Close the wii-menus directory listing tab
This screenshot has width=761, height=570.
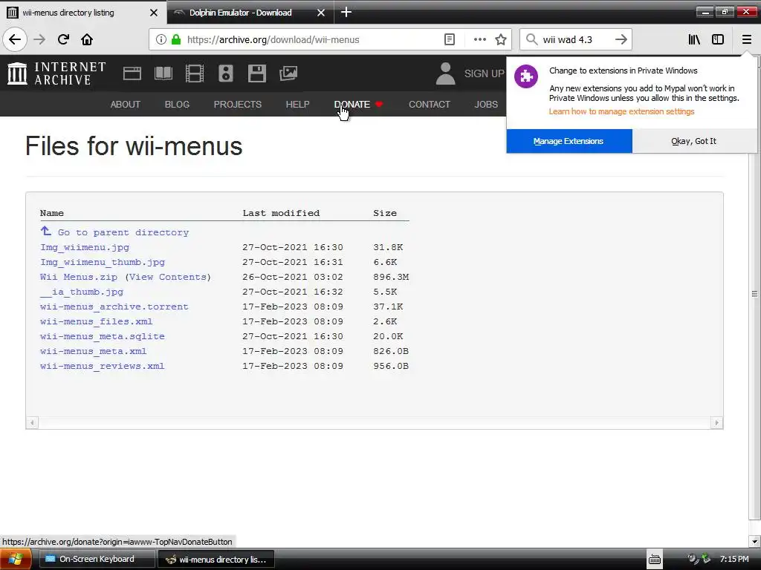[x=154, y=13]
